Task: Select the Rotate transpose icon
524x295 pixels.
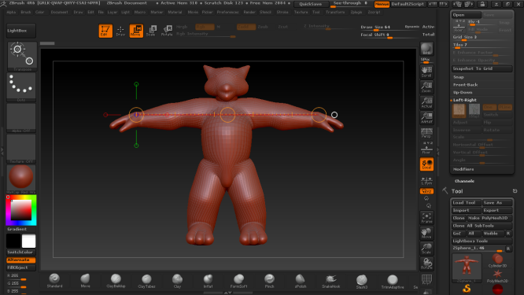Action: pyautogui.click(x=167, y=31)
